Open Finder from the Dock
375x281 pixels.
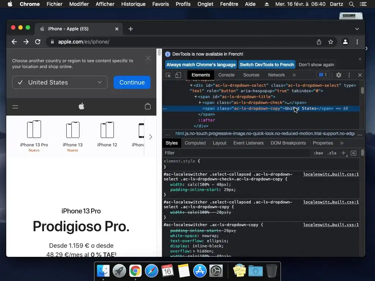pyautogui.click(x=103, y=271)
